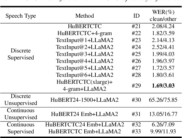Screen dimensions: 182x138
Task: Select the Continuous Supervised row label
Action: [x=21, y=128]
